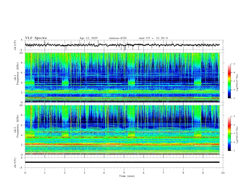Select the "Time (min)" axis title
The image size is (251, 194).
click(127, 176)
